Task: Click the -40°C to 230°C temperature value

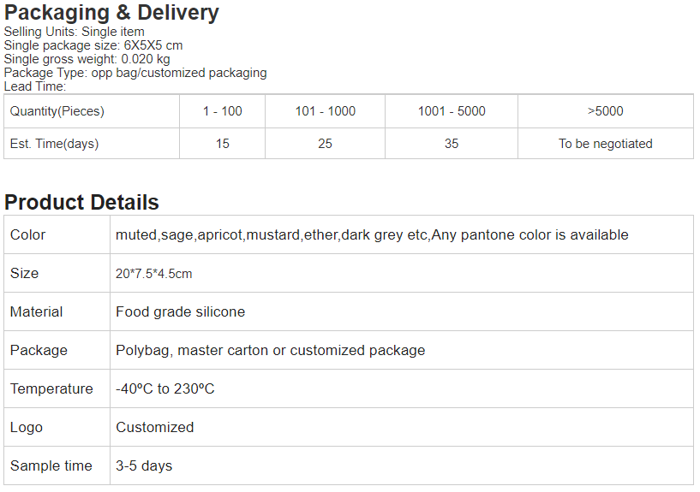Action: (x=165, y=388)
